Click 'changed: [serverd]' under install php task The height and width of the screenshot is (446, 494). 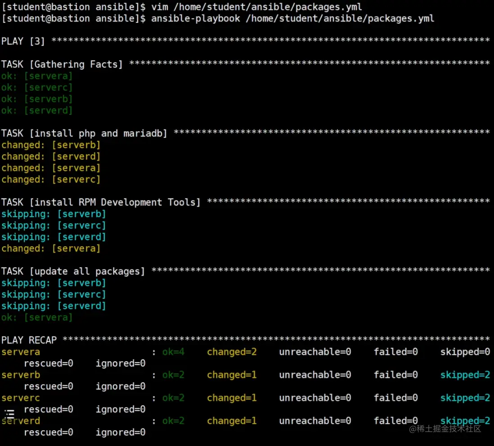click(51, 156)
